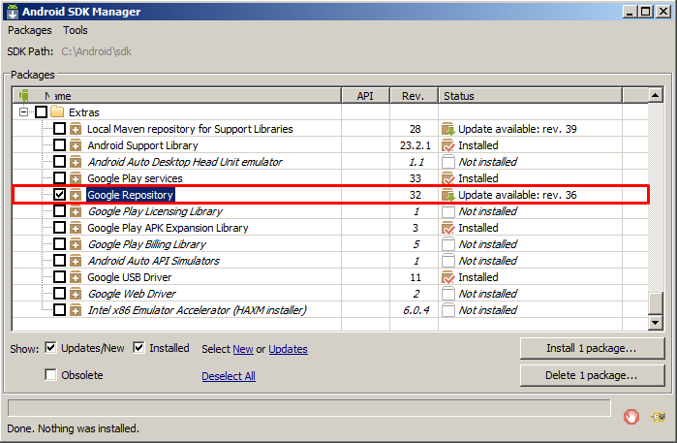Click the package icon beside Android Auto API Simulators
677x443 pixels.
coord(76,261)
